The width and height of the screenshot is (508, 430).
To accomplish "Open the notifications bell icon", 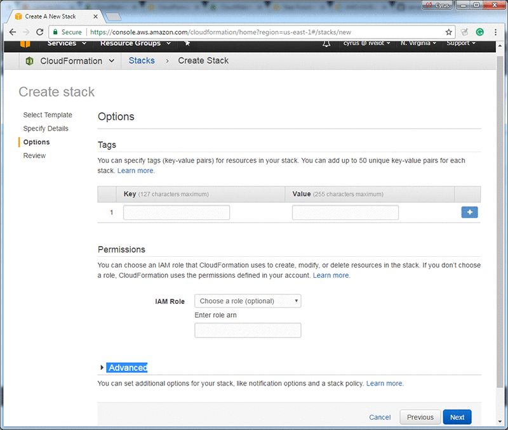I will pyautogui.click(x=326, y=43).
